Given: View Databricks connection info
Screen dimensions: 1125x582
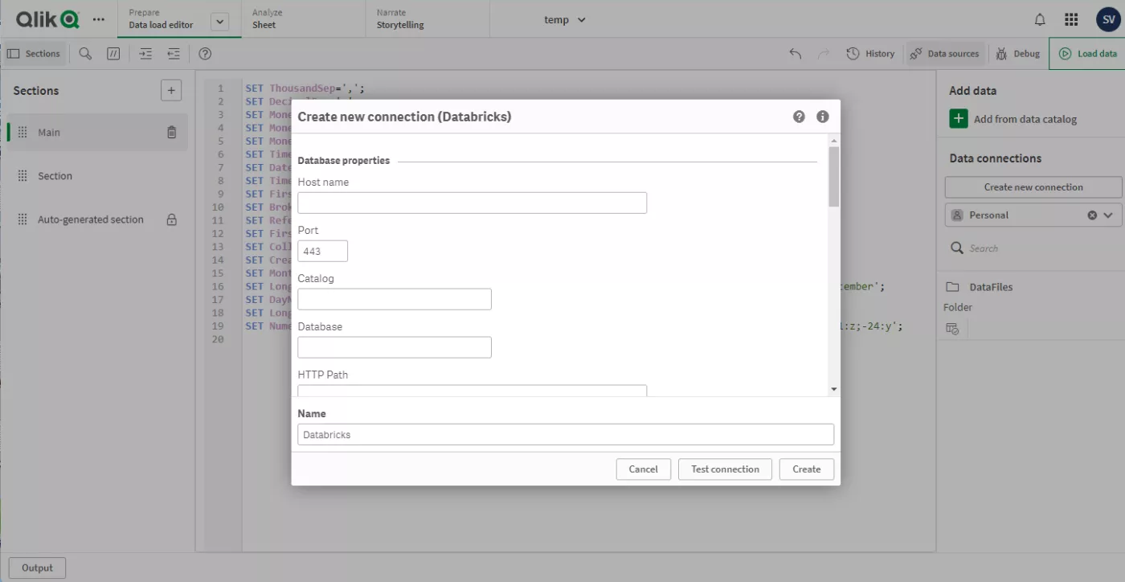Looking at the screenshot, I should point(822,117).
